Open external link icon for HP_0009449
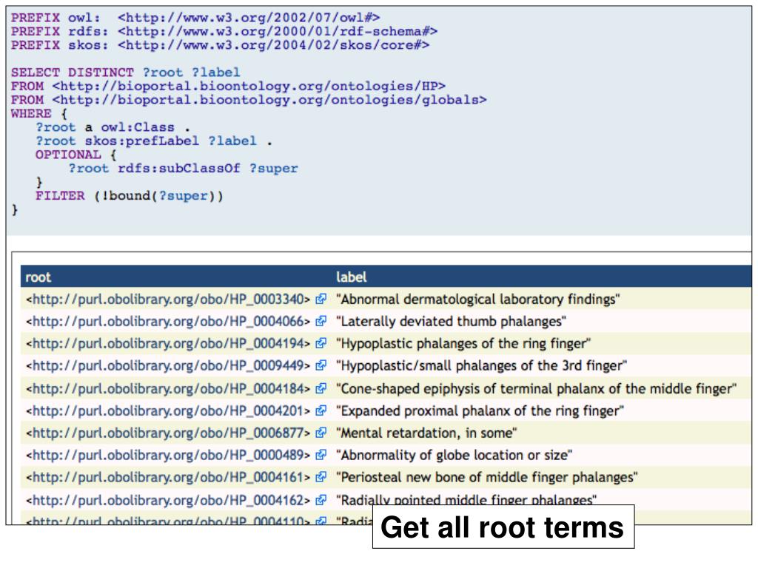The image size is (758, 568). pyautogui.click(x=321, y=365)
